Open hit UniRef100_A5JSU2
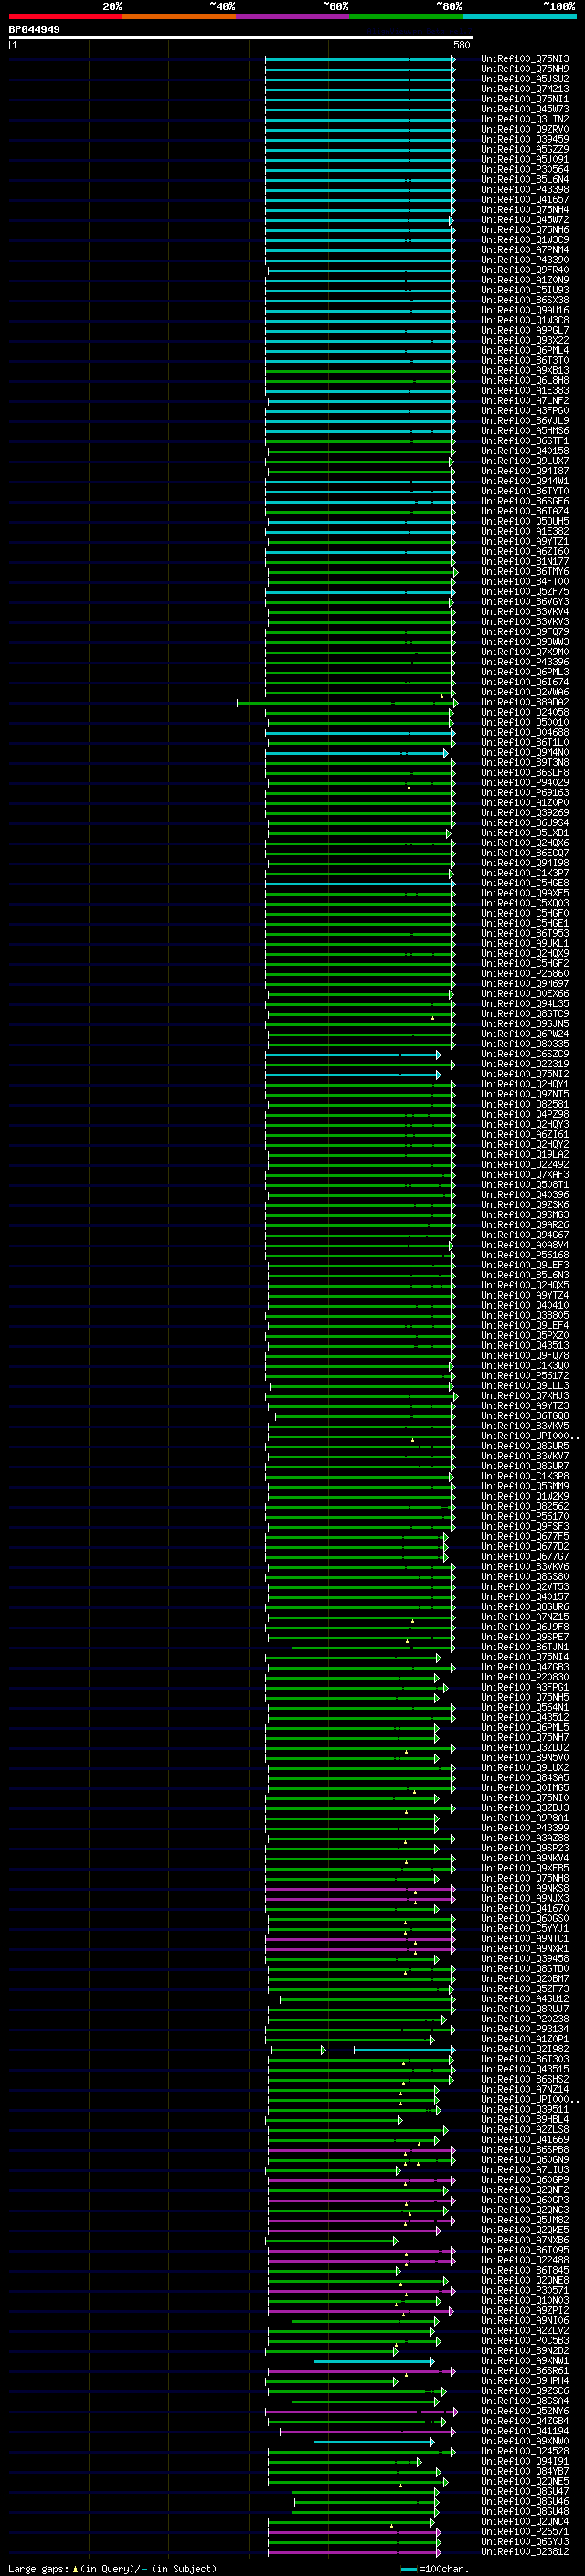Image resolution: width=585 pixels, height=2576 pixels. 525,79
